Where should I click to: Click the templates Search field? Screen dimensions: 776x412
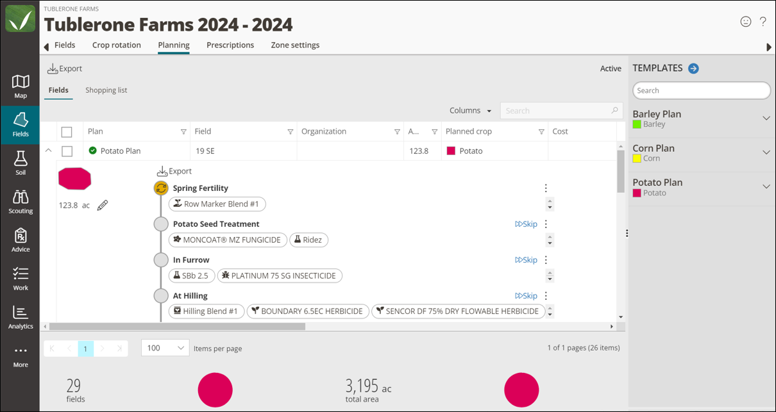click(702, 90)
